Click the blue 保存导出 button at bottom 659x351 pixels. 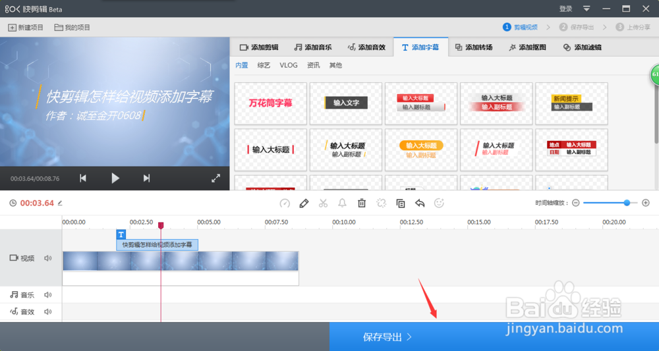click(x=494, y=337)
